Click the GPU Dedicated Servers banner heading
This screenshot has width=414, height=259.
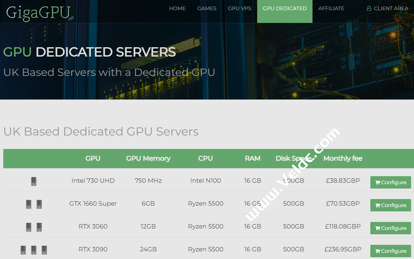pyautogui.click(x=89, y=52)
